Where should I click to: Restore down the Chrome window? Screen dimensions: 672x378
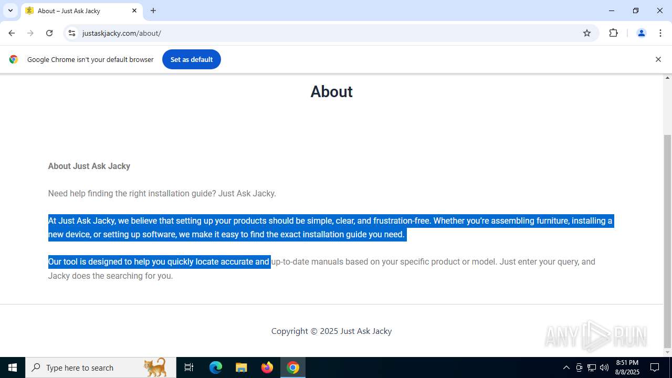point(636,10)
